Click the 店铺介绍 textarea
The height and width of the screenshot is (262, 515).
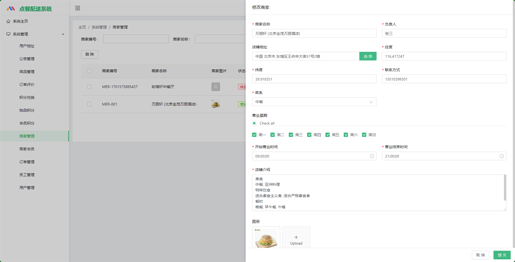379,193
